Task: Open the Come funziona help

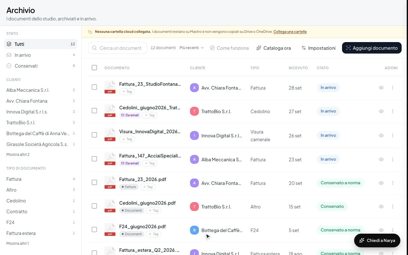Action: pyautogui.click(x=229, y=48)
